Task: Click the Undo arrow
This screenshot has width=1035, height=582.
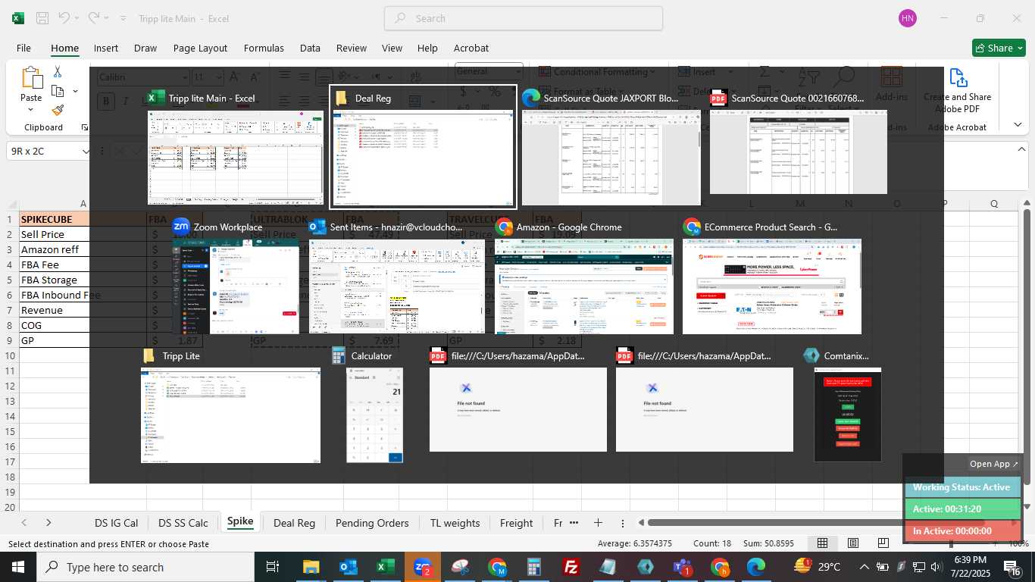Action: click(x=64, y=18)
